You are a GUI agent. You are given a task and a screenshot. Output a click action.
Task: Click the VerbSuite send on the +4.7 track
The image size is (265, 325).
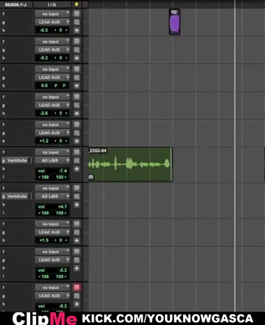pyautogui.click(x=17, y=196)
